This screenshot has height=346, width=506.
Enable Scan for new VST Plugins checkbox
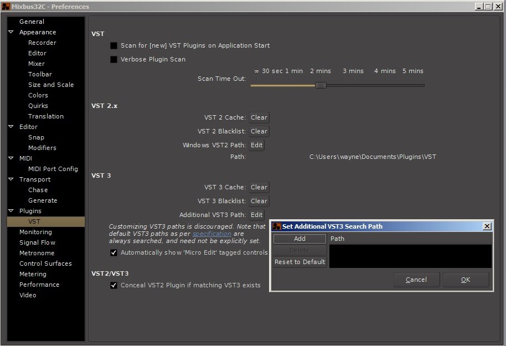point(113,45)
